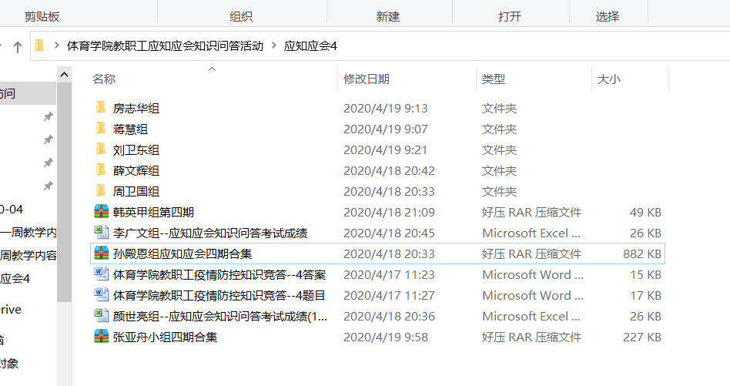The height and width of the screenshot is (386, 730).
Task: Click the folder icon of 房志华组
Action: [100, 108]
